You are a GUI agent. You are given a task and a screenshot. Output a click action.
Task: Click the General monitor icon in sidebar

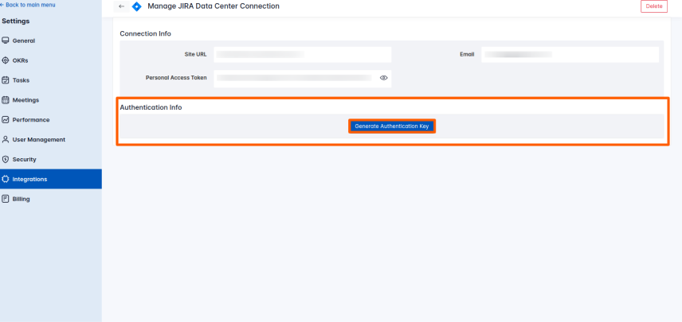pyautogui.click(x=6, y=41)
